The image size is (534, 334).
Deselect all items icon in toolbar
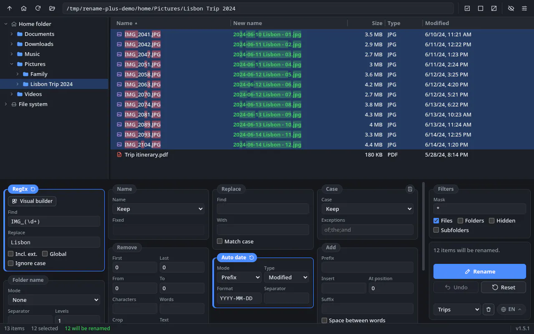[481, 8]
